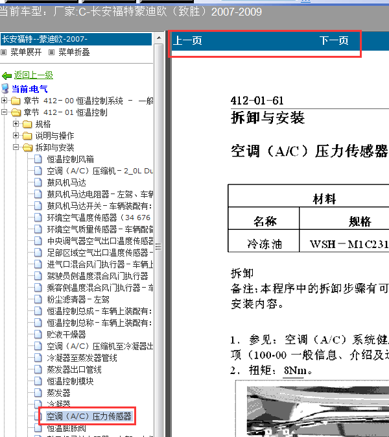Image resolution: width=389 pixels, height=437 pixels.
Task: Open 环境空气质量传感器 tree item
Action: pos(100,229)
